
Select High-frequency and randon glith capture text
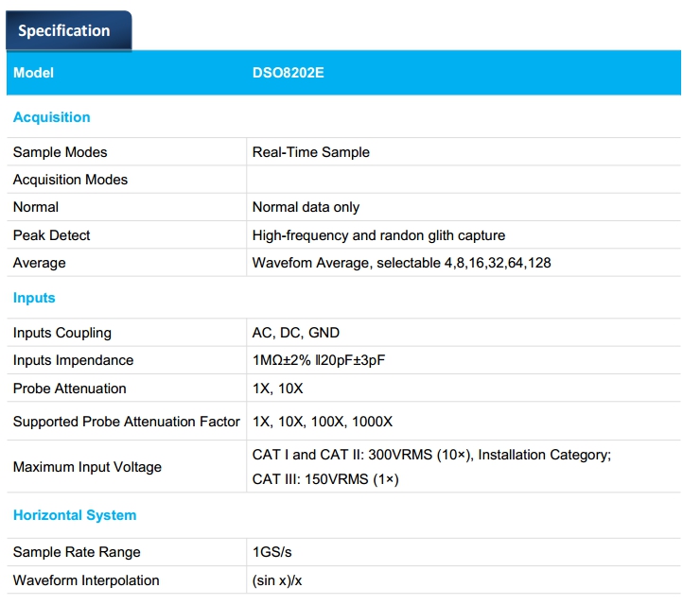pos(378,235)
